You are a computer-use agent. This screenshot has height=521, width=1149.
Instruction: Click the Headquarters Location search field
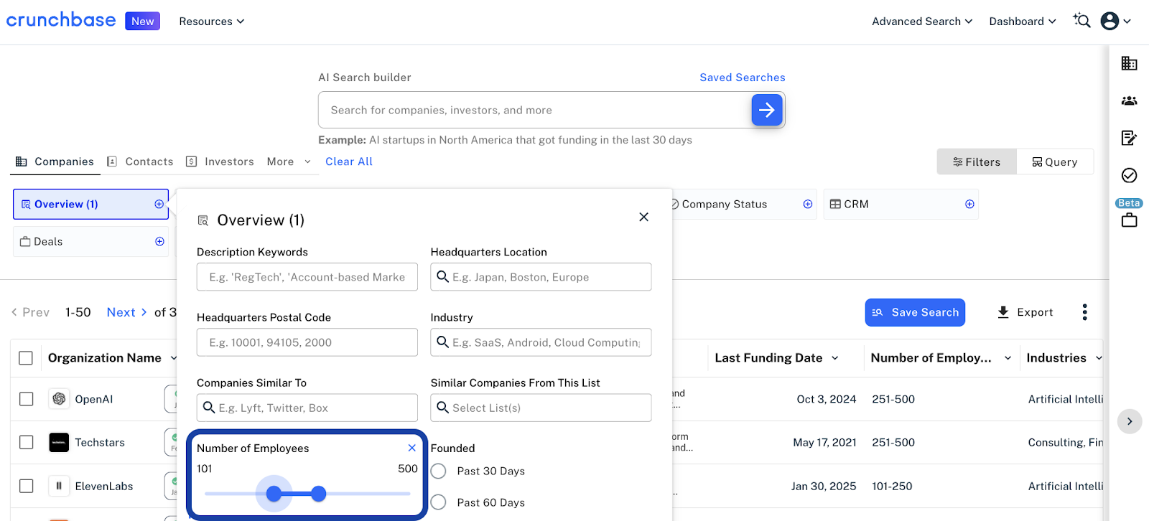pyautogui.click(x=541, y=277)
